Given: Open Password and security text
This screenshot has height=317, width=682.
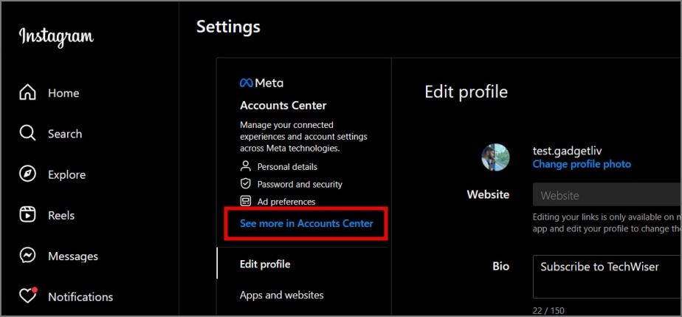Looking at the screenshot, I should 300,184.
